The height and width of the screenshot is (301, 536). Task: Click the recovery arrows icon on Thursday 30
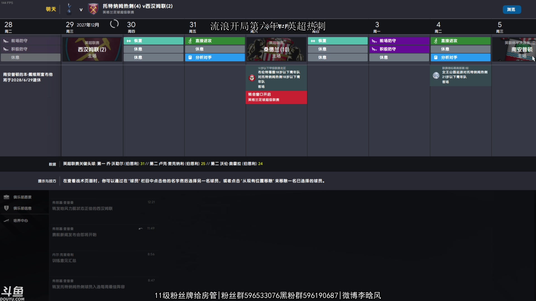pyautogui.click(x=129, y=41)
